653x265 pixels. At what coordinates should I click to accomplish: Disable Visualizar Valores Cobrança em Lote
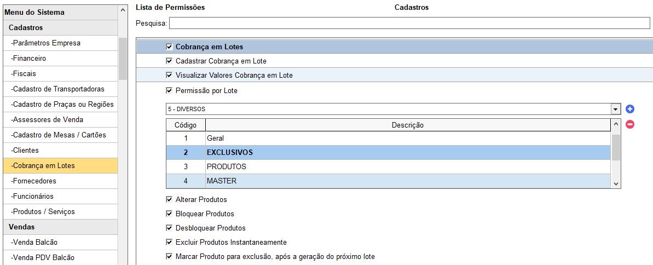pyautogui.click(x=169, y=76)
